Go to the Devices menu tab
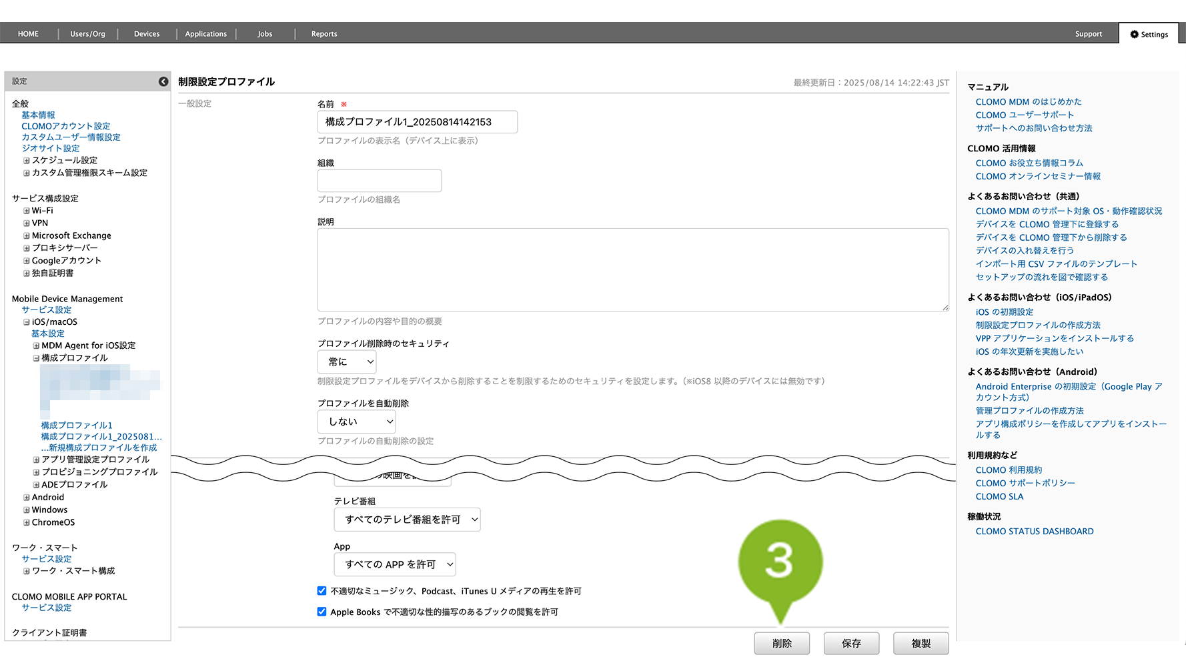The height and width of the screenshot is (667, 1186). (147, 34)
